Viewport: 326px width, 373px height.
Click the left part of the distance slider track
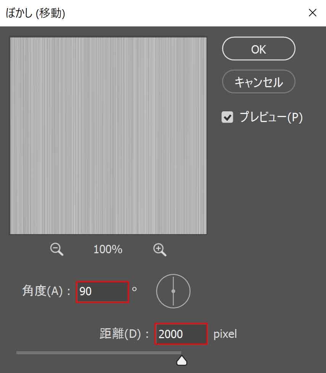coord(59,353)
